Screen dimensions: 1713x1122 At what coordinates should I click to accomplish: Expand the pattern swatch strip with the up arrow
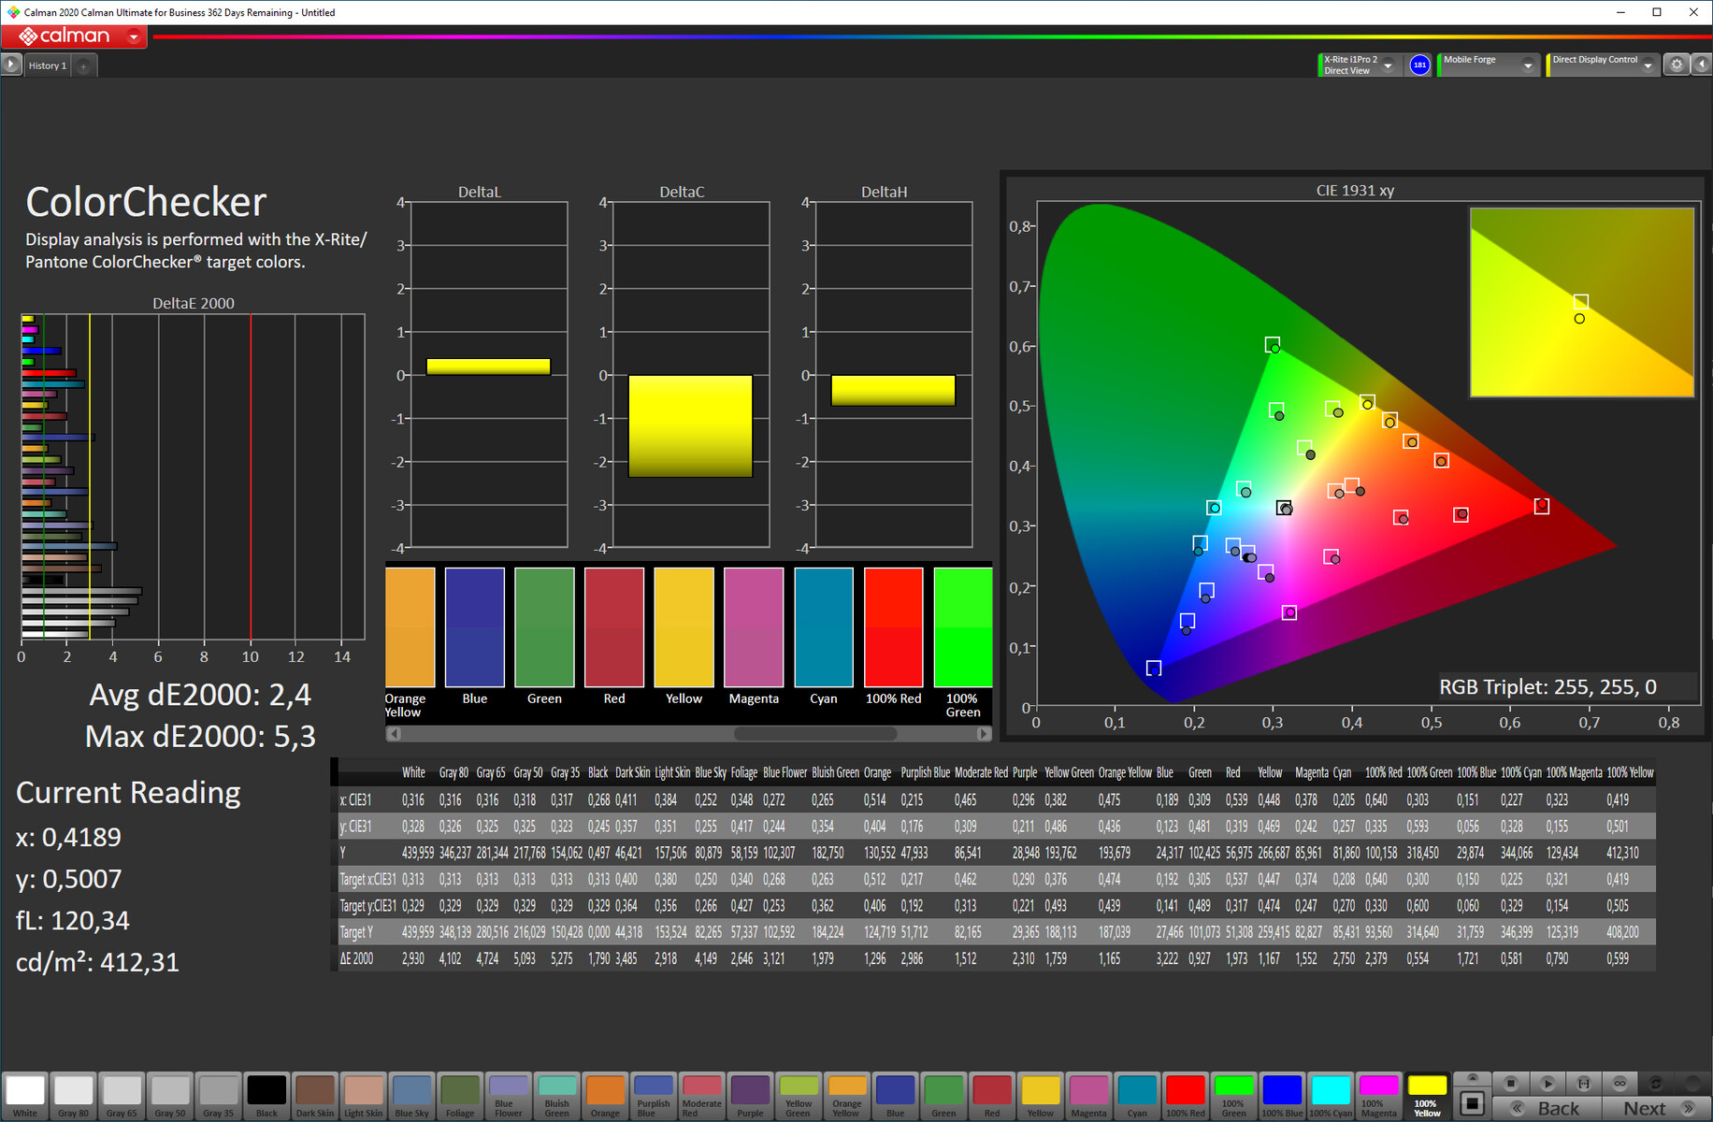point(1472,1078)
